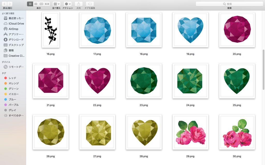Viewport: 265px width, 165px height.
Task: Select the magenta octagon gem 21.png
Action: click(x=51, y=81)
